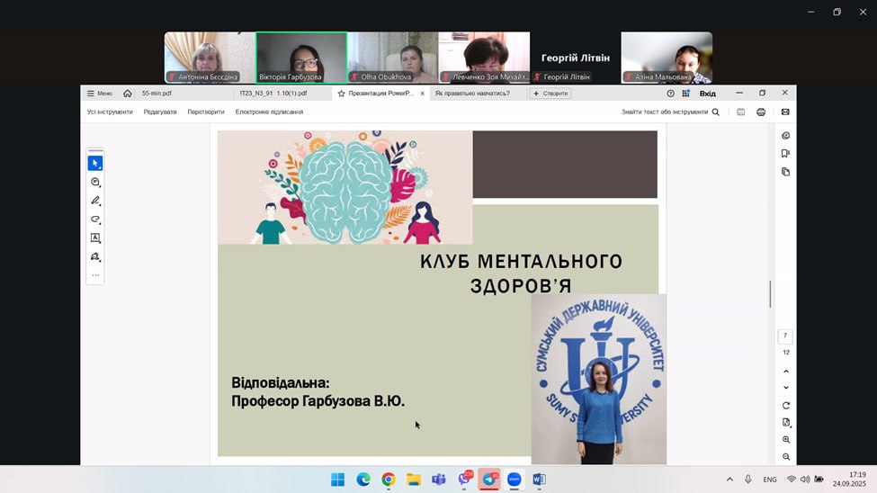Go to next page with down chevron
This screenshot has width=877, height=493.
(786, 388)
